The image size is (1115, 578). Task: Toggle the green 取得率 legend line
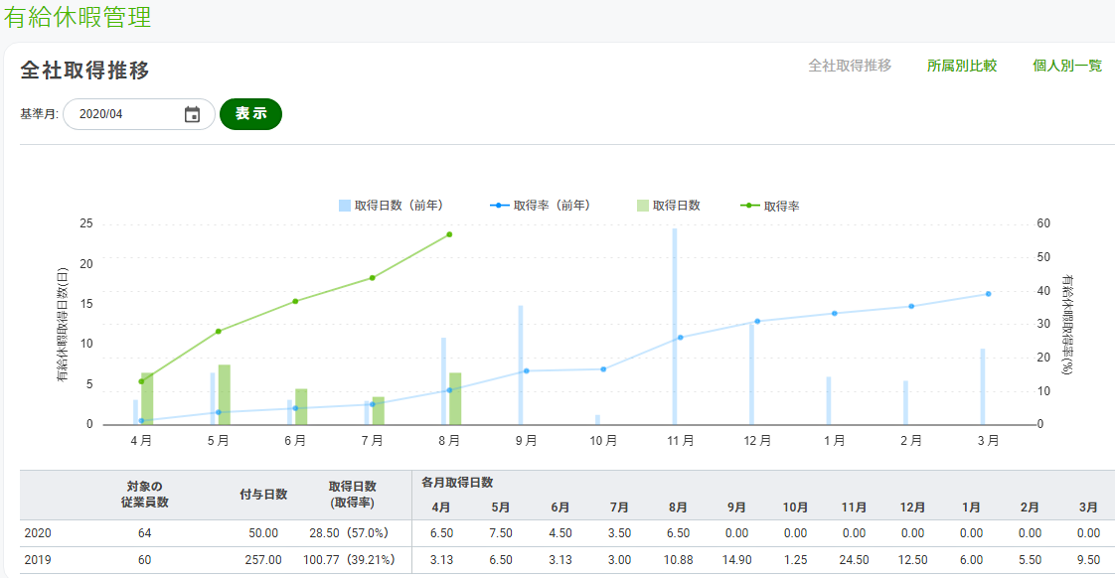[x=770, y=206]
